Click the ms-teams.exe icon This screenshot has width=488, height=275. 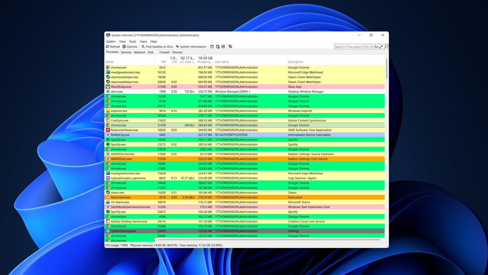(x=108, y=202)
